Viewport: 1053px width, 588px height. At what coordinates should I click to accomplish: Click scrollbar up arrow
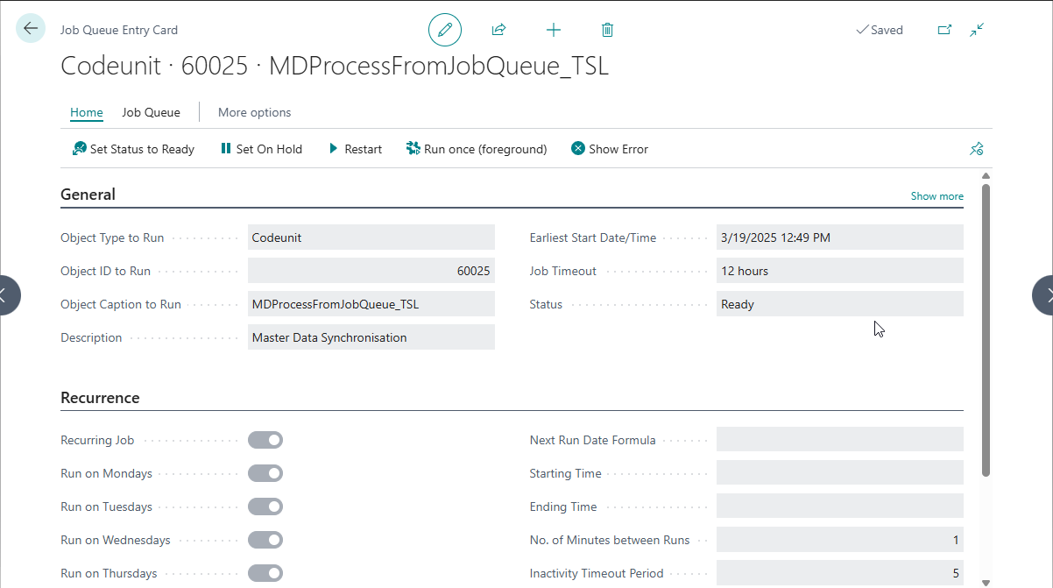click(986, 177)
